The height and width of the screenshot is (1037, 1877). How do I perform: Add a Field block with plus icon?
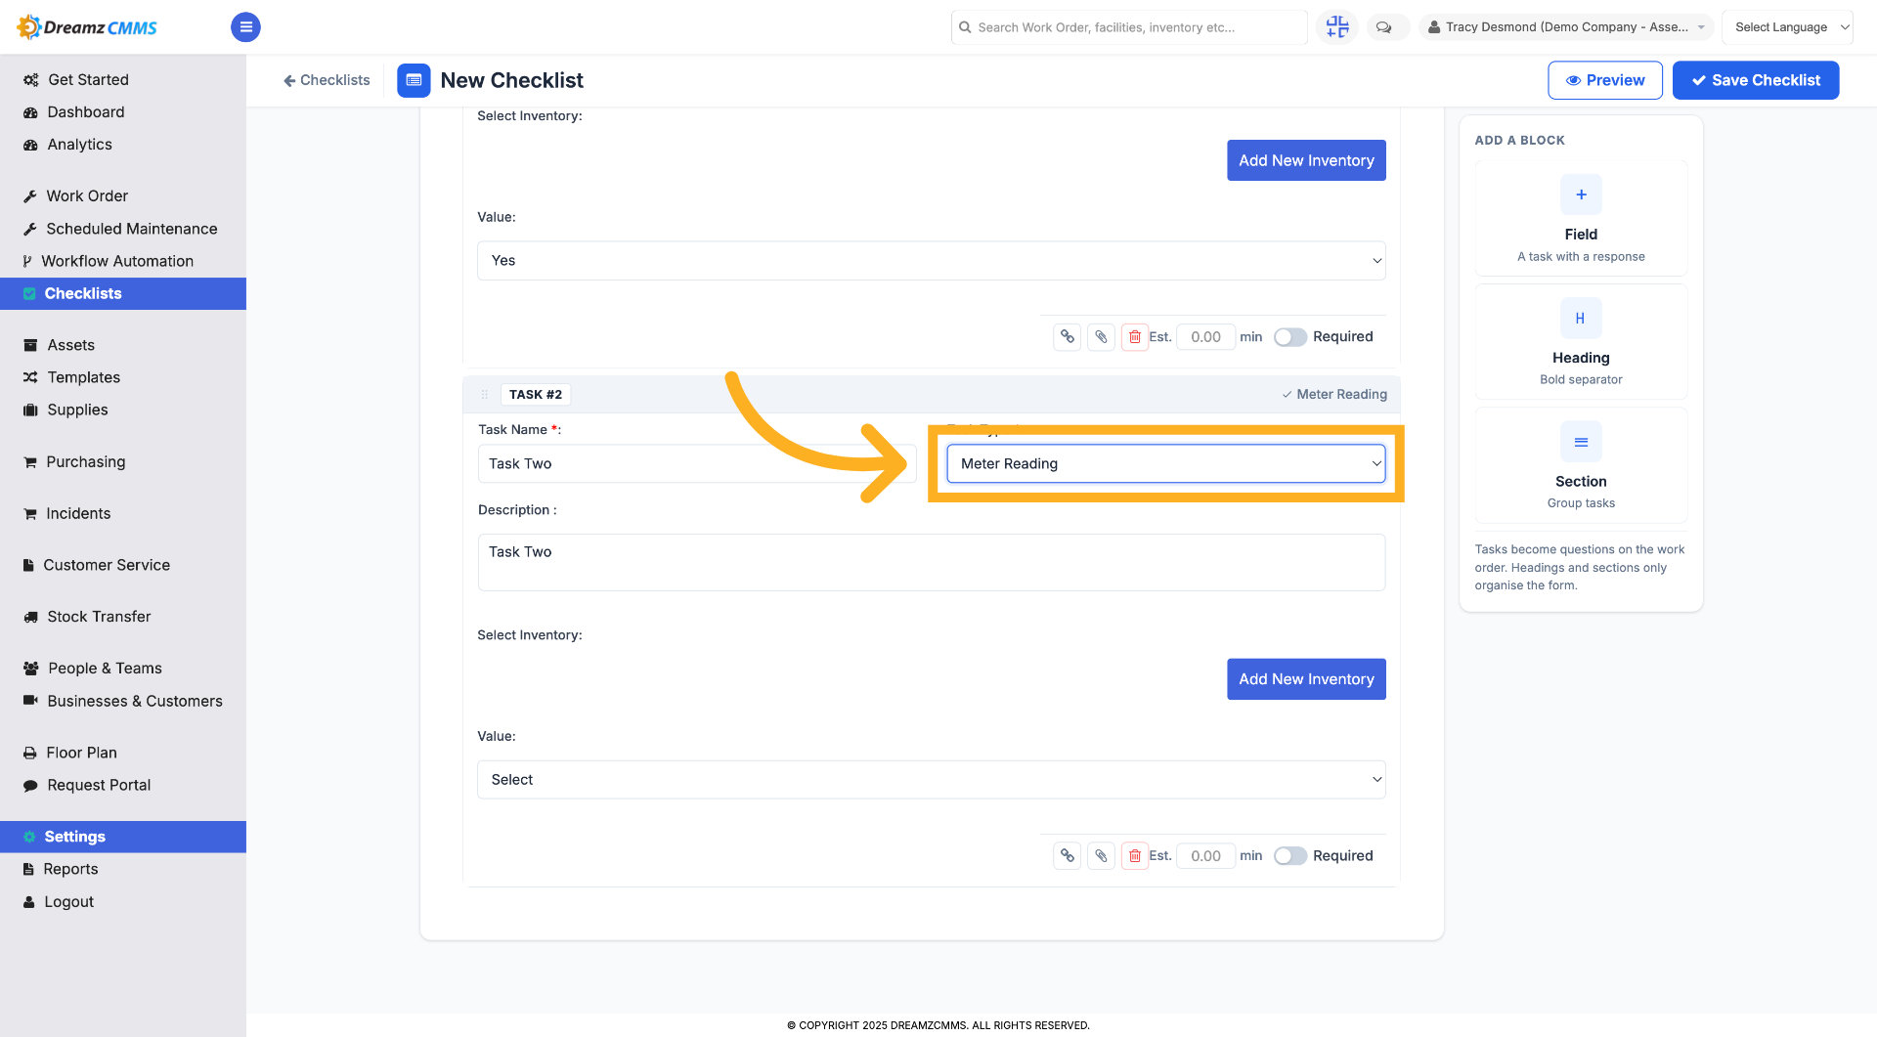point(1581,194)
